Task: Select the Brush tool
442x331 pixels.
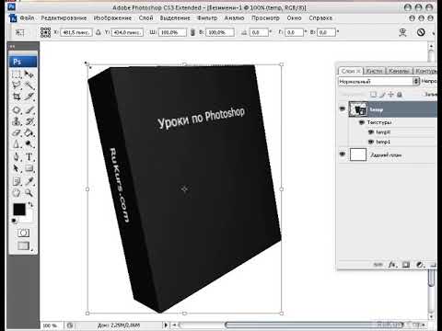Action: pos(29,109)
